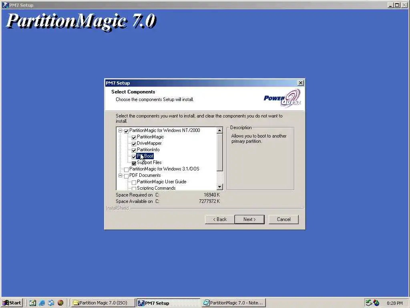This screenshot has height=308, width=410.
Task: Select the DriveMapper label in the tree
Action: pos(149,143)
